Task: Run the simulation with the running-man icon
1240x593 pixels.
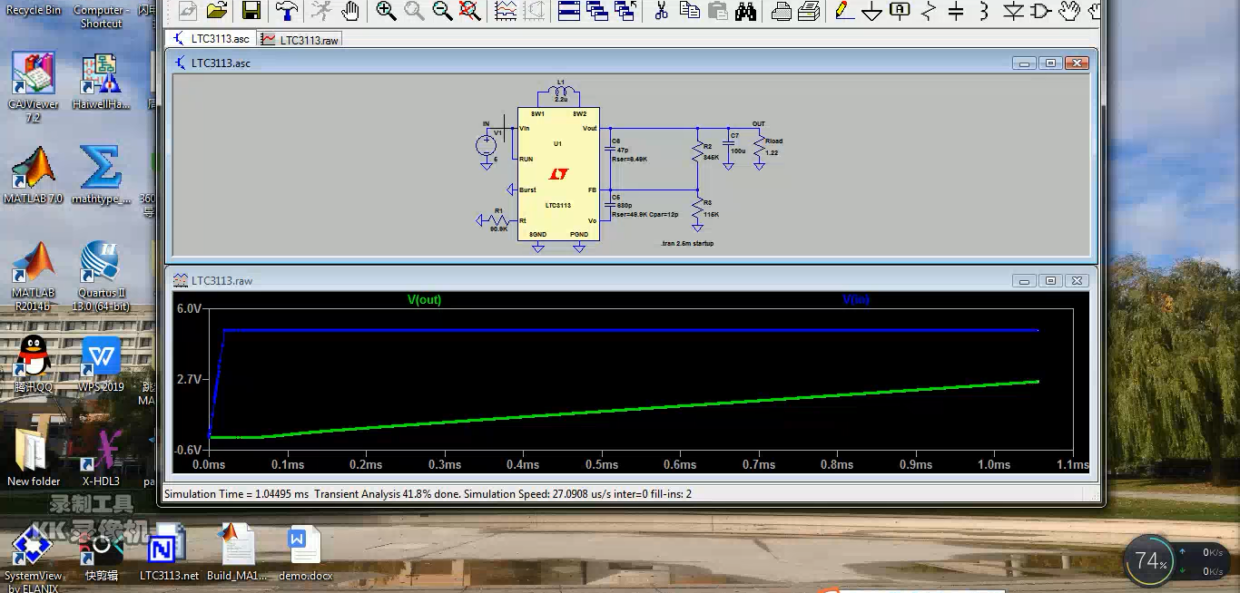Action: click(320, 11)
